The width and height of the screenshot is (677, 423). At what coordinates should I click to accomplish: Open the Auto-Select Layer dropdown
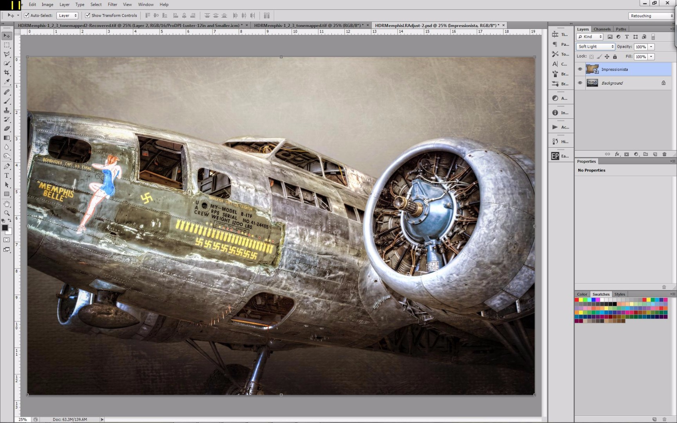point(67,16)
